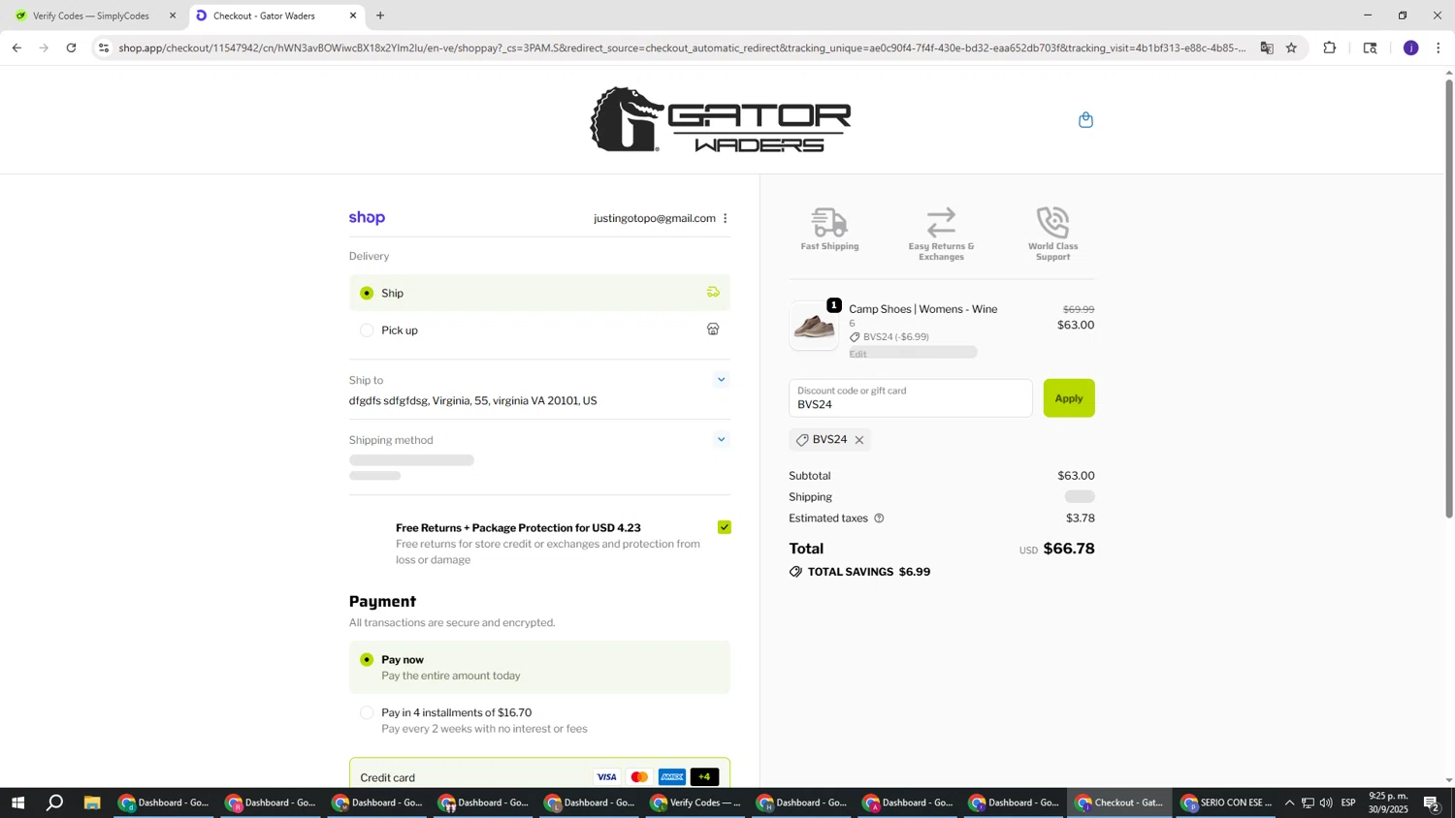Click the volume icon in the system tray

pyautogui.click(x=1326, y=802)
